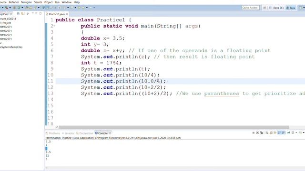Toggle Show Console on standard error change
This screenshot has height=171, width=305.
(284, 133)
